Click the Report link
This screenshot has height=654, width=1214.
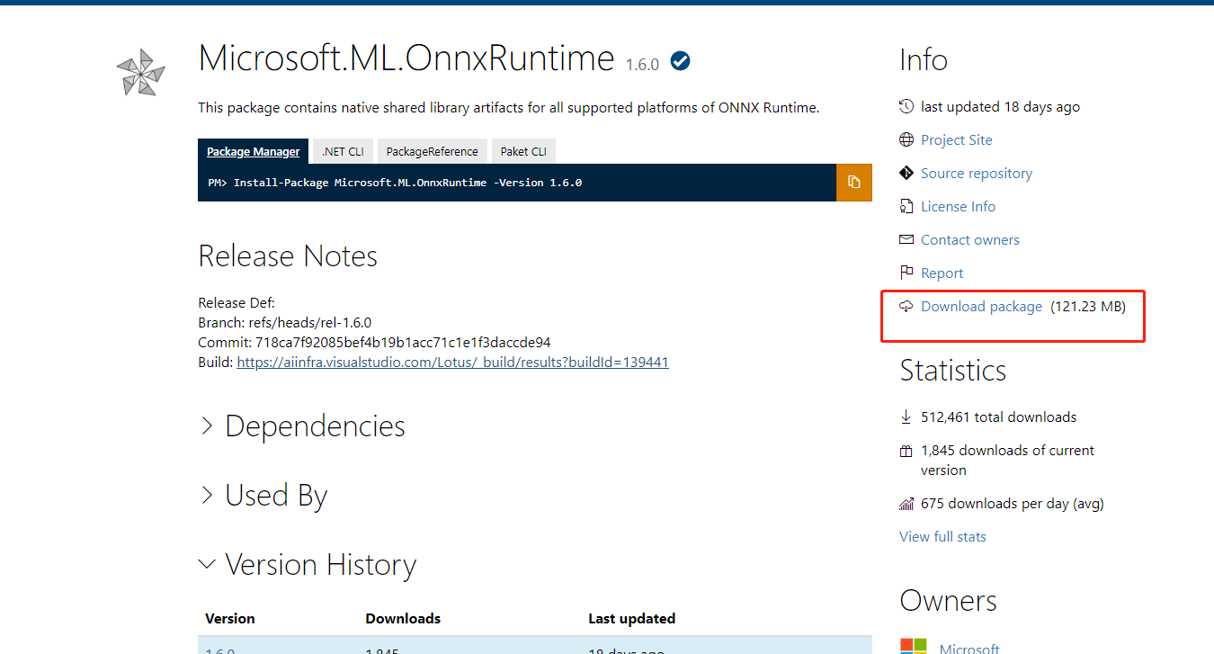pos(942,273)
